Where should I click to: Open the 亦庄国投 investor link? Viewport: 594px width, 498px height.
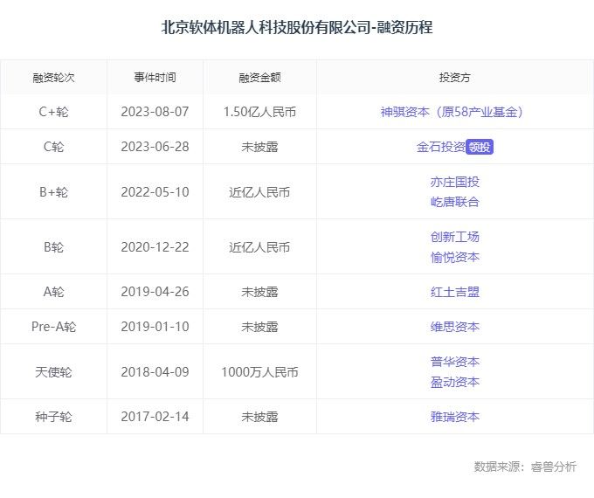(x=454, y=182)
